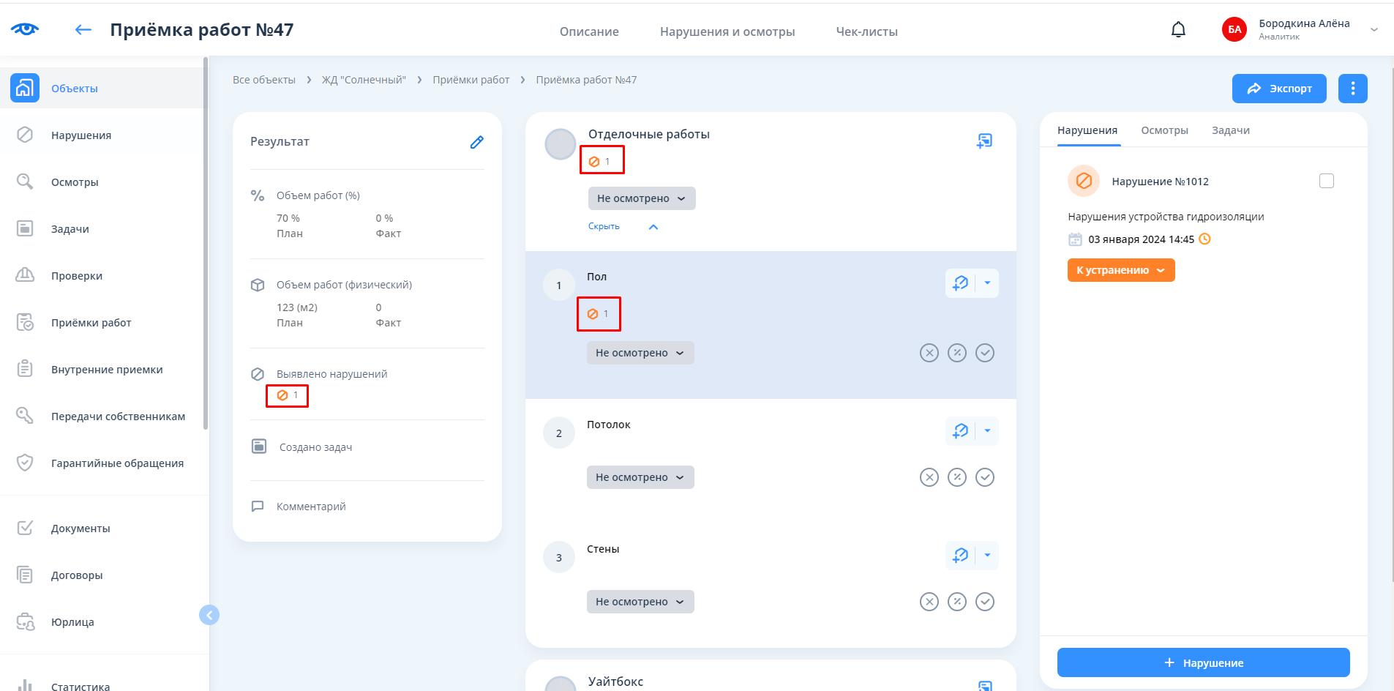Collapse the left sidebar with the round arrow

point(209,615)
